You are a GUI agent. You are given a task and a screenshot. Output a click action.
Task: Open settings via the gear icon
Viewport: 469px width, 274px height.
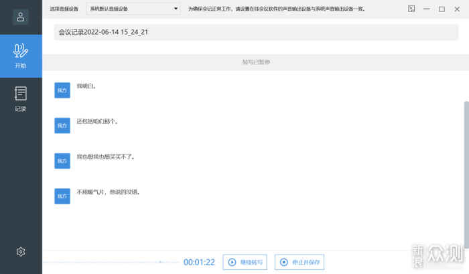point(21,252)
